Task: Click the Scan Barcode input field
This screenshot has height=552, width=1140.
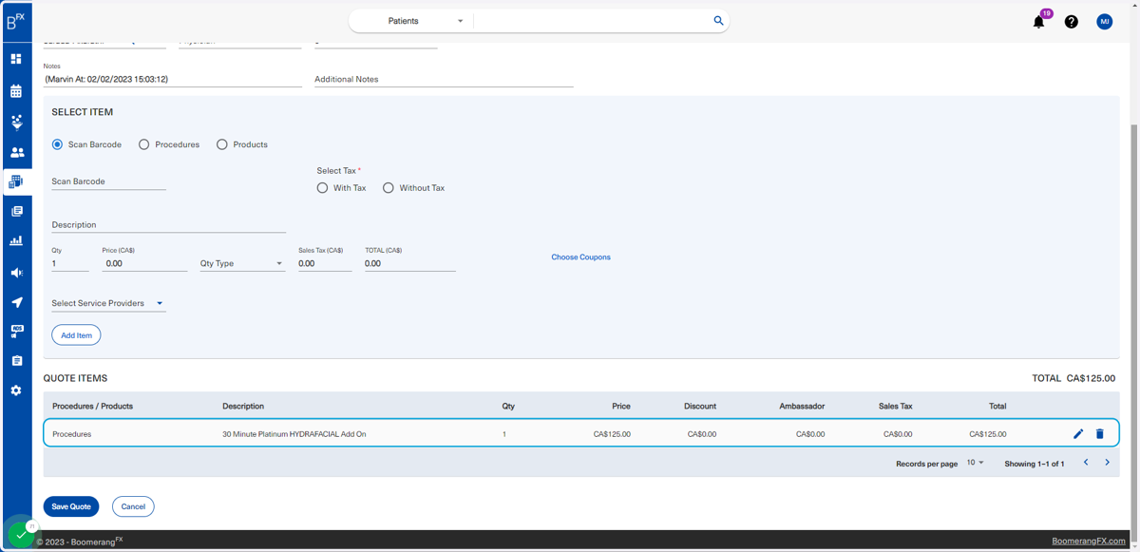Action: point(108,181)
